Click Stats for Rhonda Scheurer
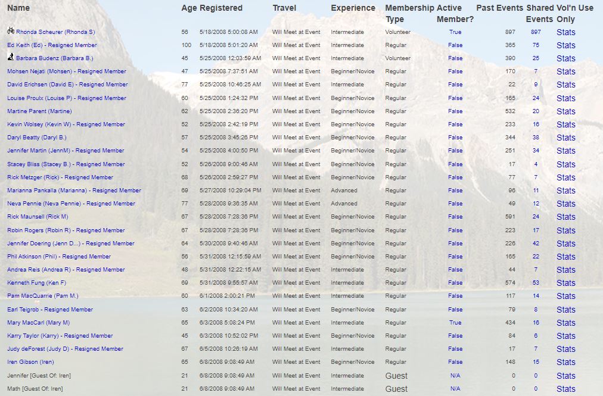The height and width of the screenshot is (396, 603). pos(565,32)
